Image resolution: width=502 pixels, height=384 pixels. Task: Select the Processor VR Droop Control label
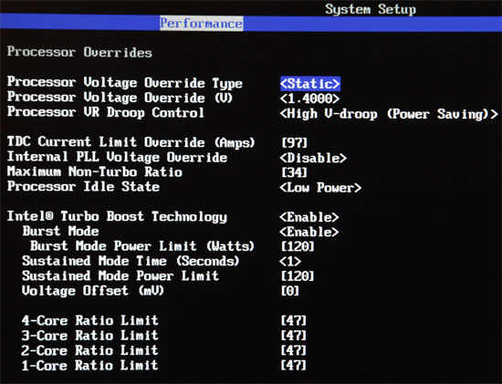pyautogui.click(x=106, y=112)
